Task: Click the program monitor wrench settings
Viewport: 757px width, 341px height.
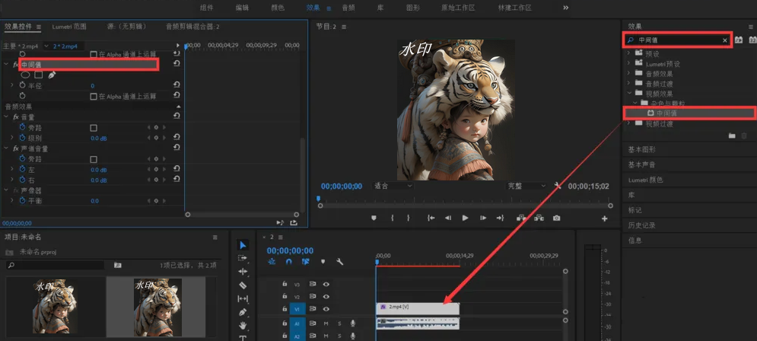Action: 558,186
